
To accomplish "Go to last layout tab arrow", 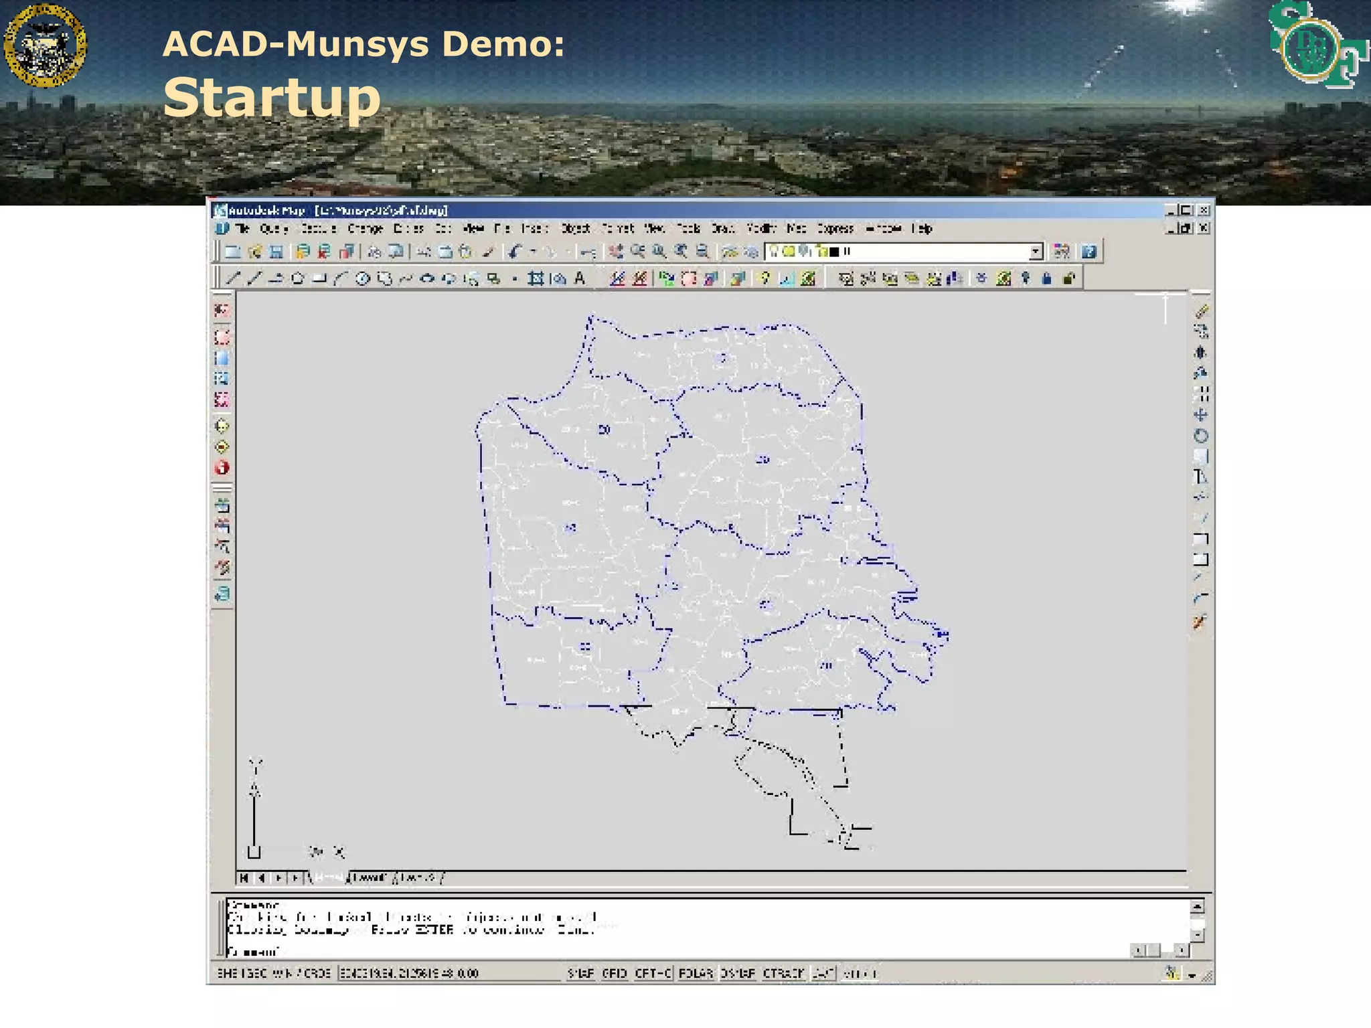I will tap(296, 877).
